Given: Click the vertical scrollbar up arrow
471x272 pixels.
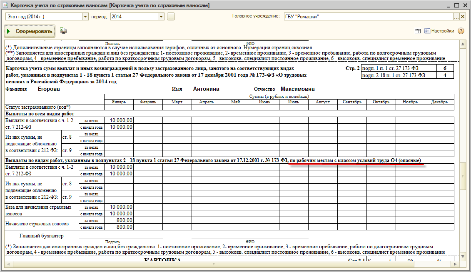Looking at the screenshot, I should click(463, 44).
